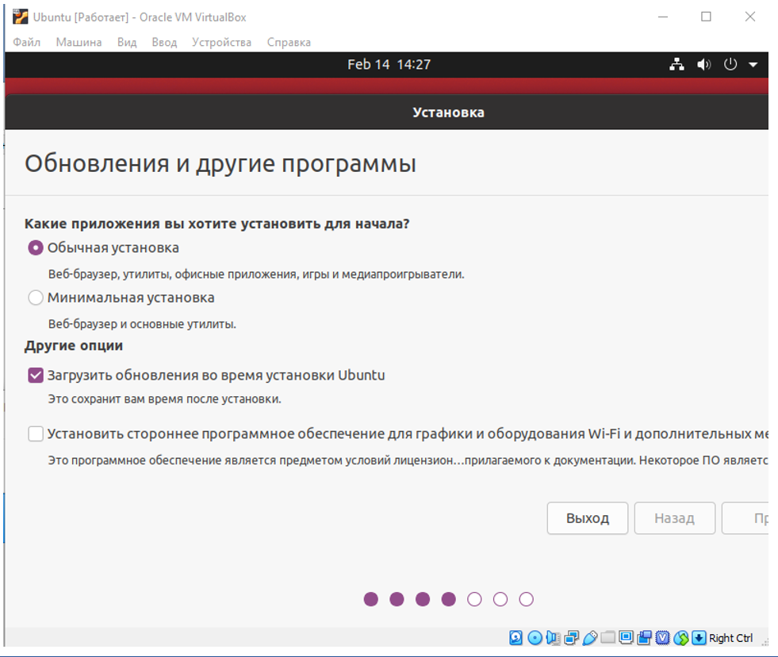Expand the Ubuntu system menu arrow
Screen dimensions: 778x657
(753, 64)
